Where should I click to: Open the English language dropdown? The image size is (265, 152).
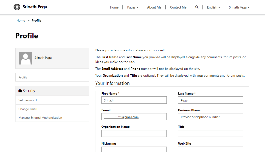point(213,7)
